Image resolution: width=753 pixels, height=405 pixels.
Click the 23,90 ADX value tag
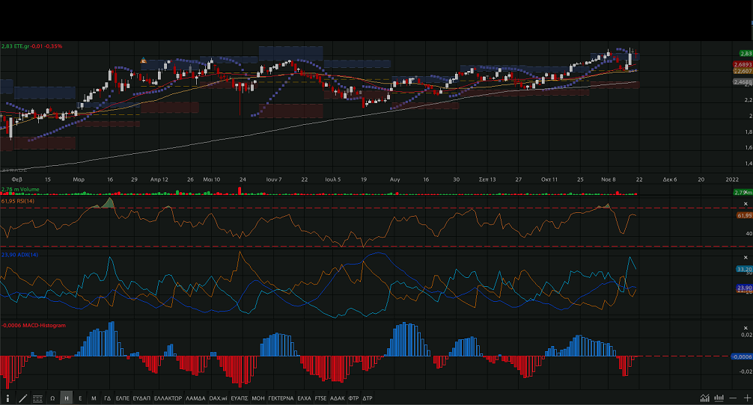point(744,288)
